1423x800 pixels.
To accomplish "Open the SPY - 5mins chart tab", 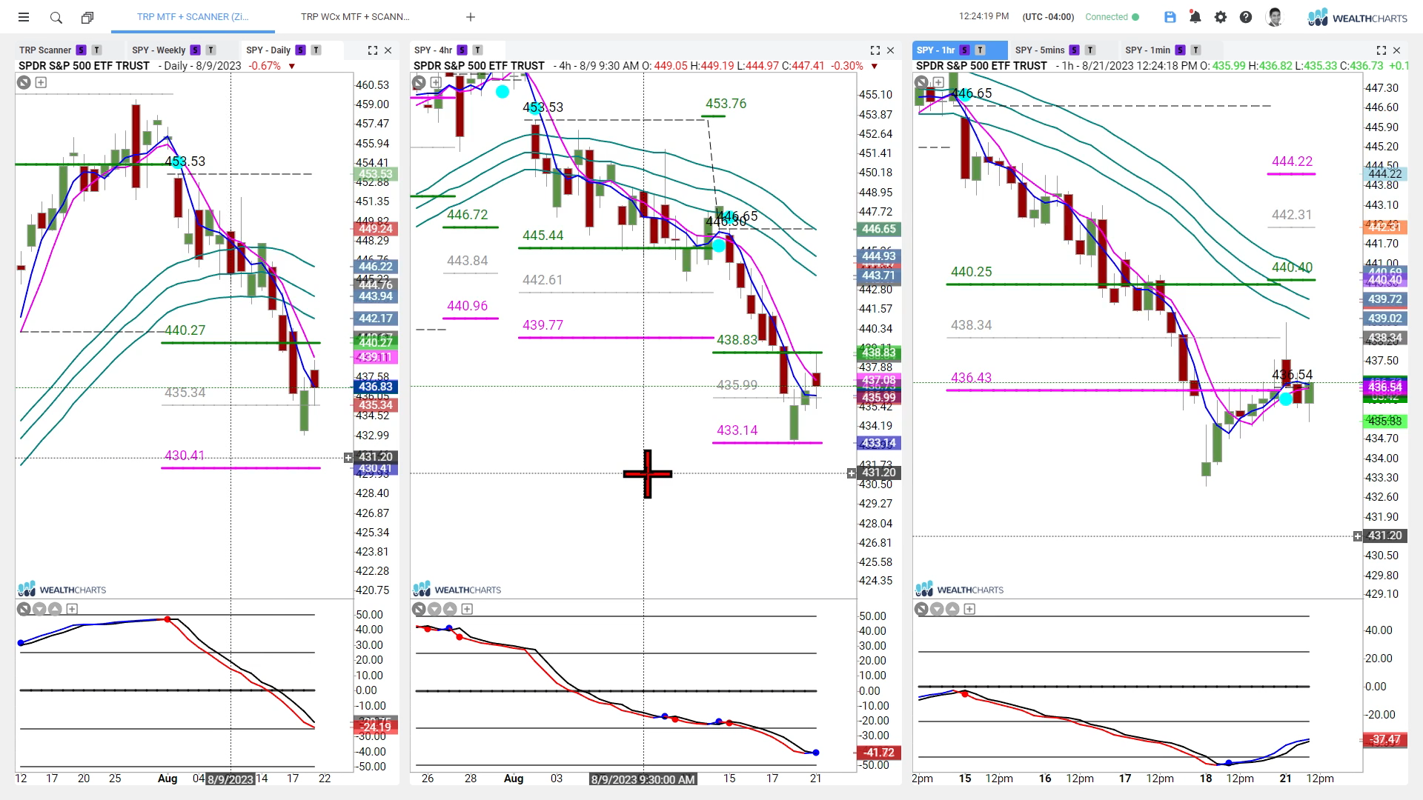I will (1040, 50).
